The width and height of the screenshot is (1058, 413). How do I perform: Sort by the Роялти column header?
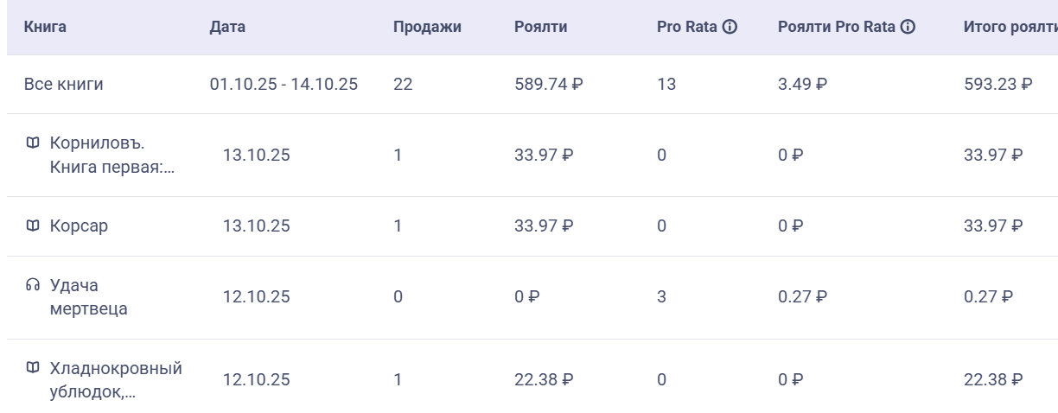(540, 27)
